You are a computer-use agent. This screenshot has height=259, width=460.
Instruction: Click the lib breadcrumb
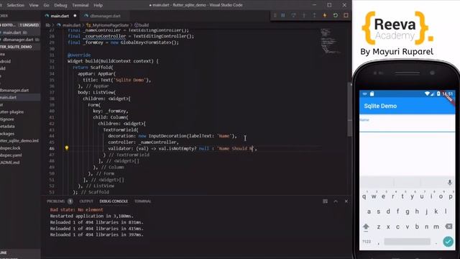point(48,25)
